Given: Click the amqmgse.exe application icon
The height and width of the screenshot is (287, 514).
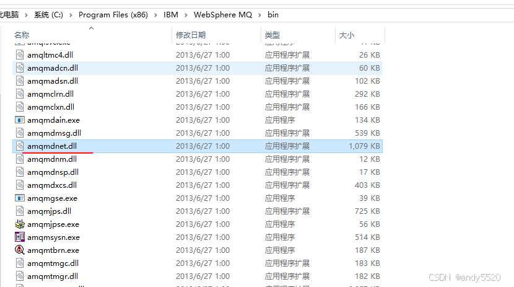Looking at the screenshot, I should [x=20, y=198].
